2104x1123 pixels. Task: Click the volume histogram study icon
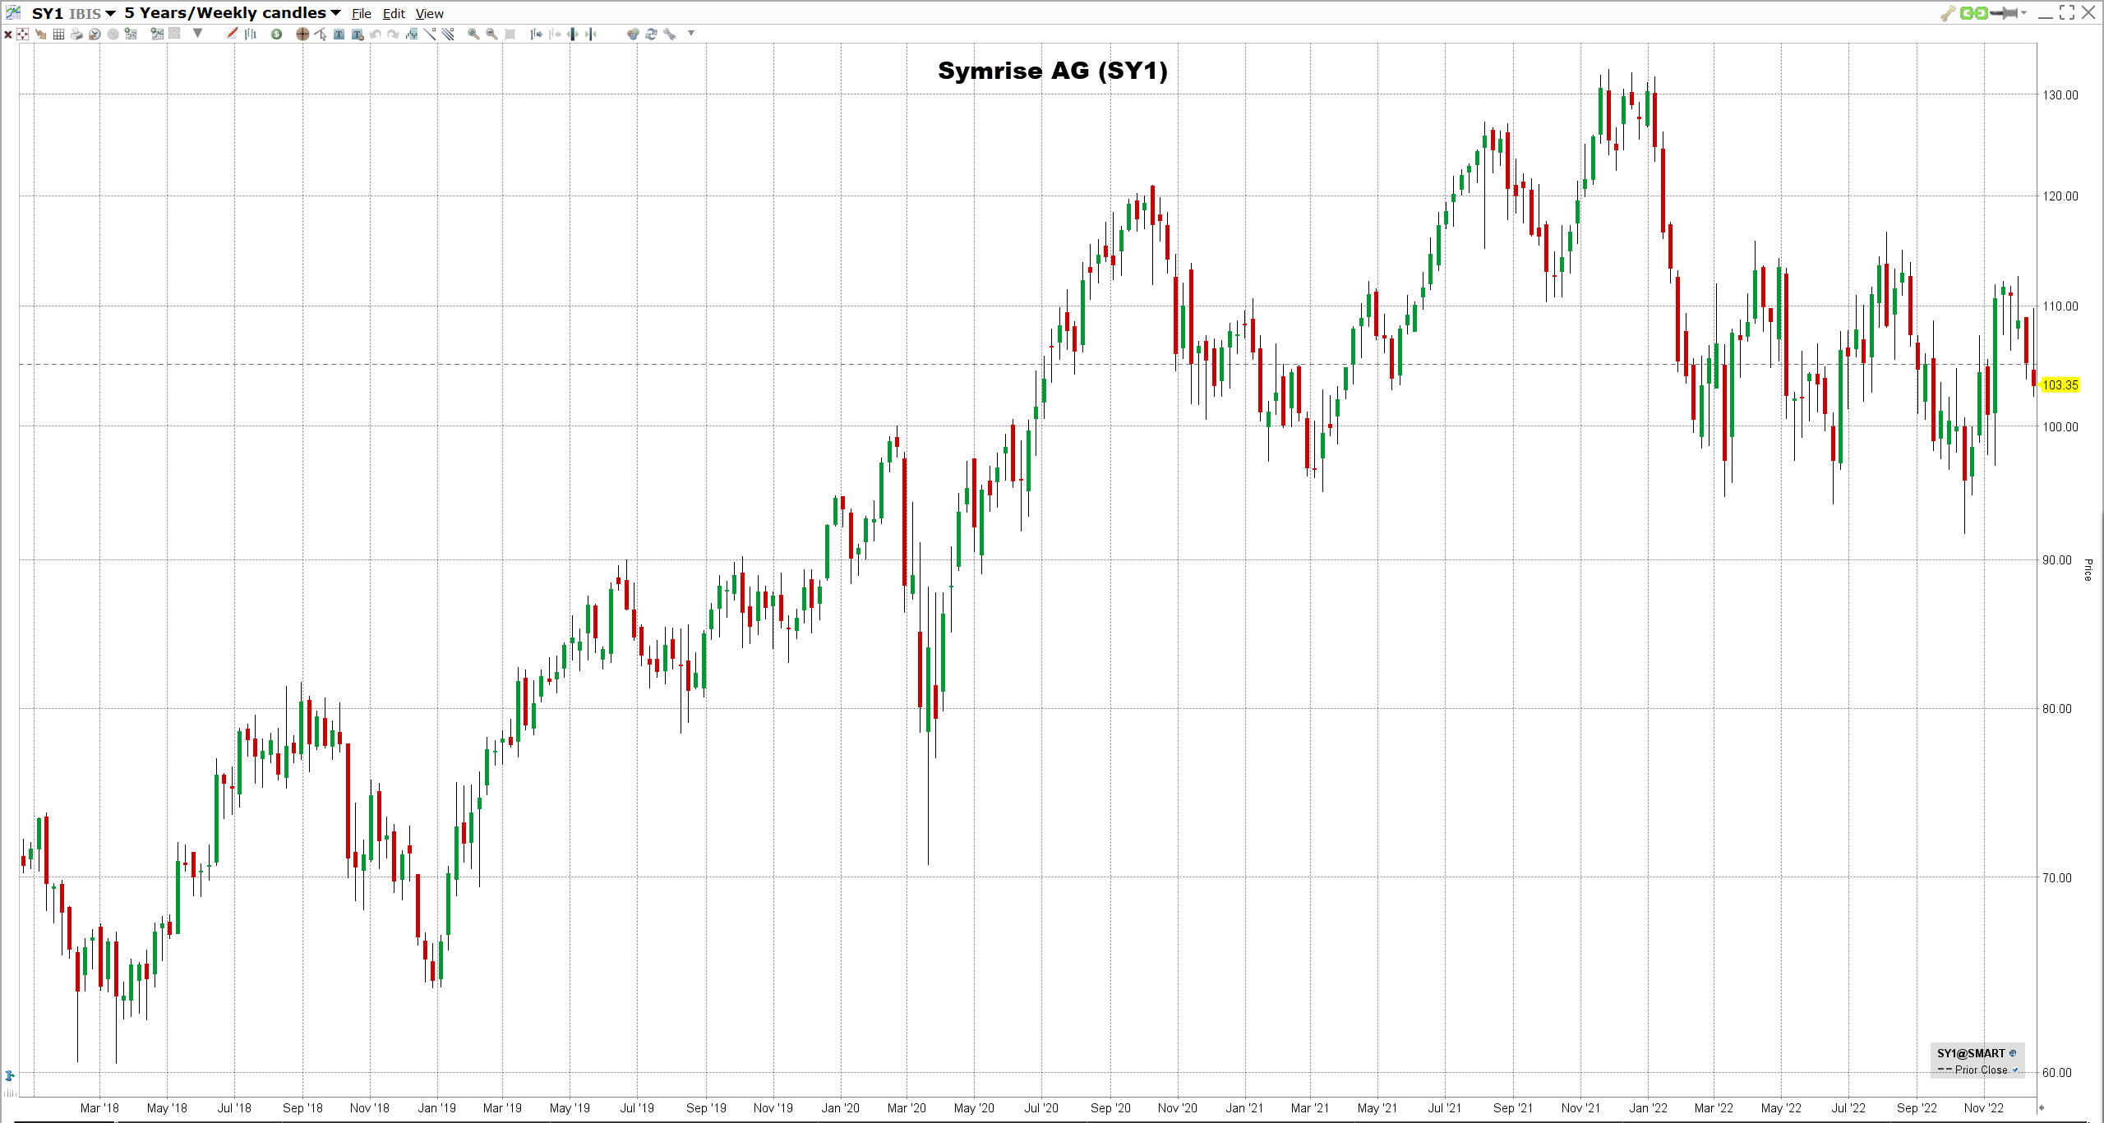coord(412,34)
